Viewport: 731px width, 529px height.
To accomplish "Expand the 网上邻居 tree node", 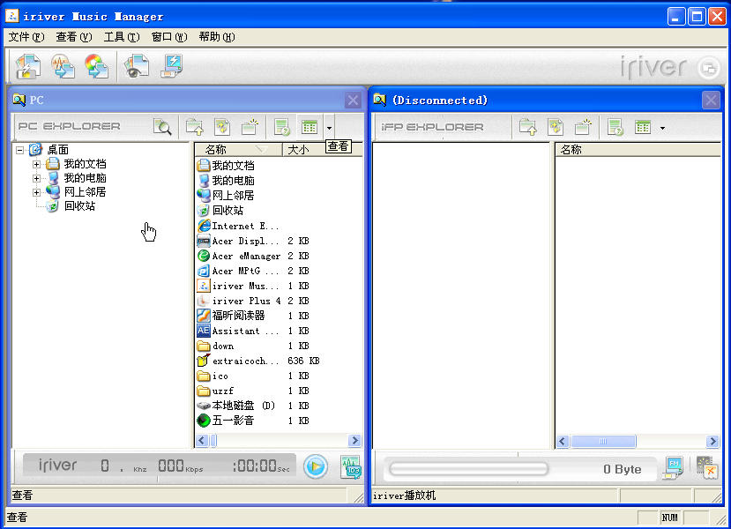I will 36,192.
